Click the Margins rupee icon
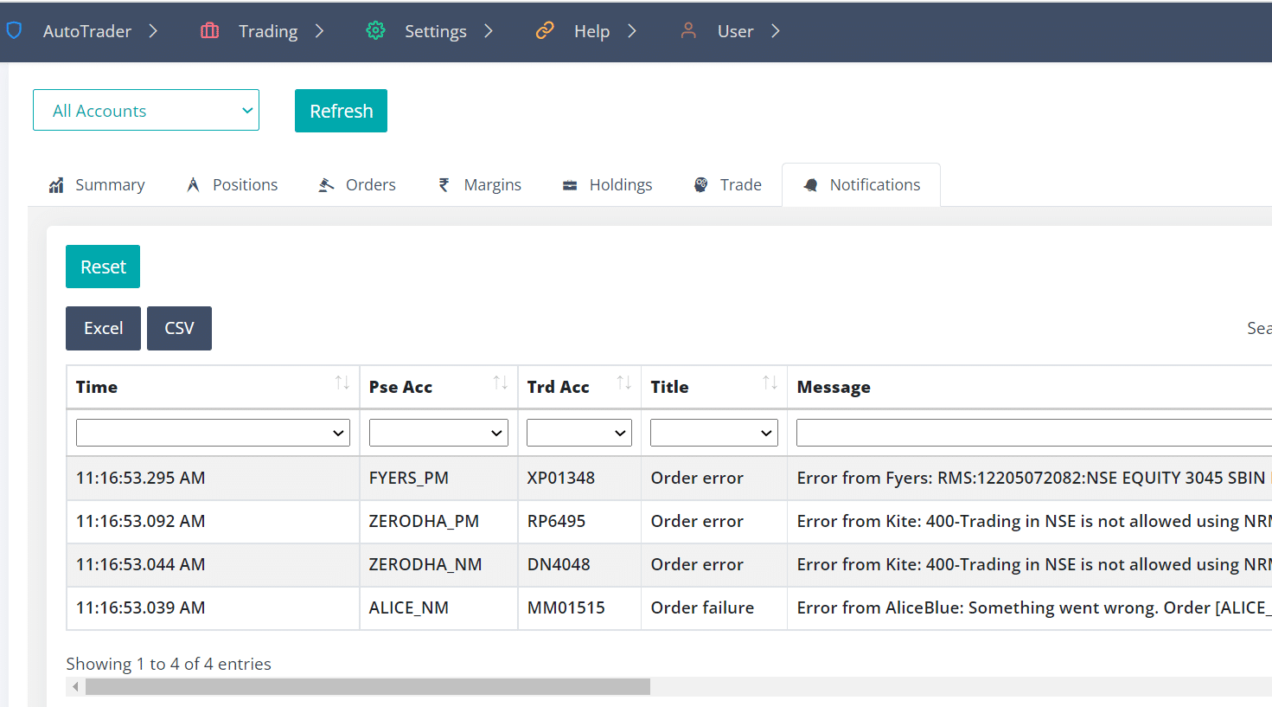 [x=444, y=185]
